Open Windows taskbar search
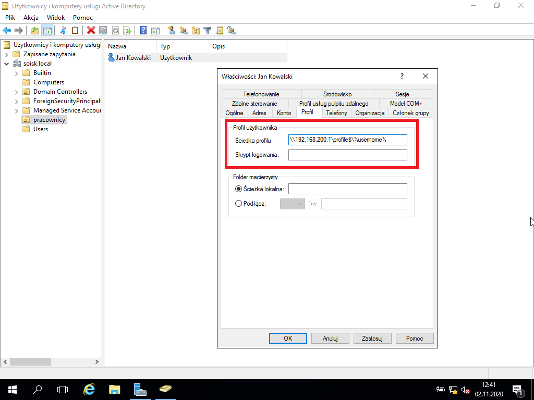 click(x=38, y=389)
